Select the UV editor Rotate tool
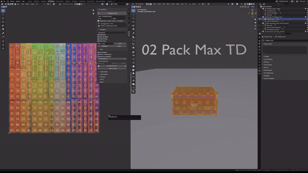 (x=3, y=22)
